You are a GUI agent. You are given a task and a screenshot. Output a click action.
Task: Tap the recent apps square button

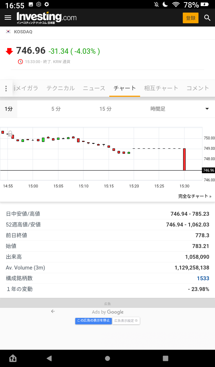165,358
